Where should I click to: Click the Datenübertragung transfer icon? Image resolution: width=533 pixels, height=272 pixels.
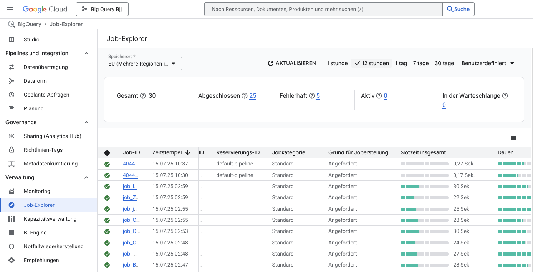coord(12,67)
